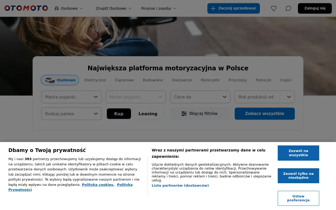
Task: Switch to the Ciężarowe tab
Action: click(124, 80)
